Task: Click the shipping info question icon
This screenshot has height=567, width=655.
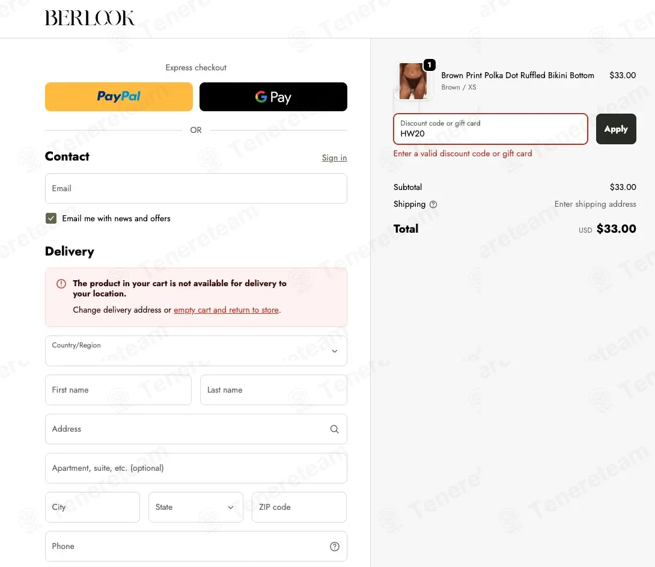Action: (x=433, y=204)
